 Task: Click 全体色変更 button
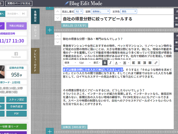pyautogui.click(x=17, y=107)
